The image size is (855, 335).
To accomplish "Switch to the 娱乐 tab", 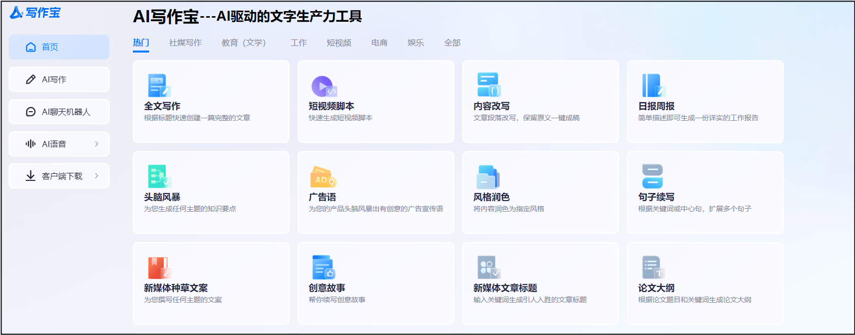I will [x=416, y=43].
